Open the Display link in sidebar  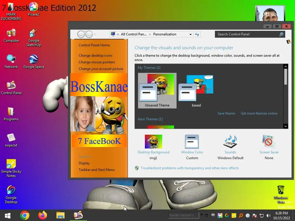point(84,163)
